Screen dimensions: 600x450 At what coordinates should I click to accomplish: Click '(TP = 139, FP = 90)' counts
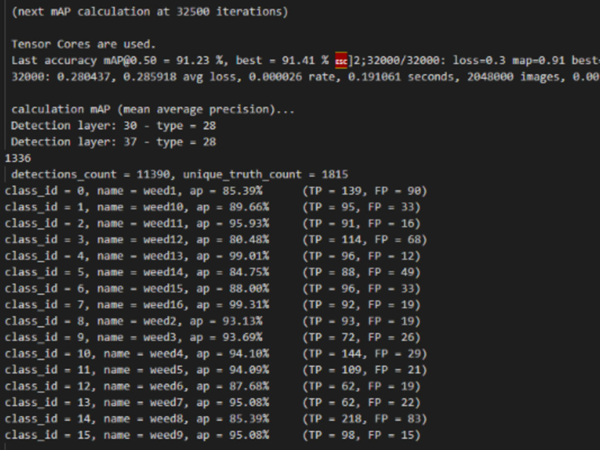click(365, 191)
